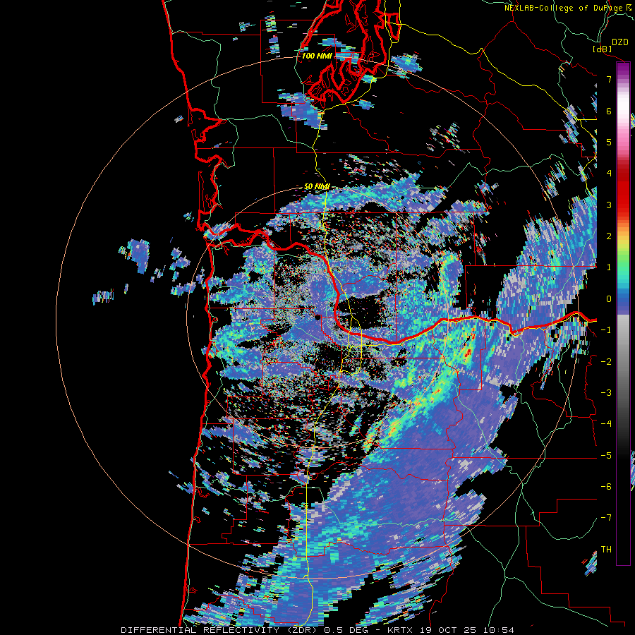Click the KRTX radar station identifier
This screenshot has height=635, width=635.
pyautogui.click(x=400, y=630)
